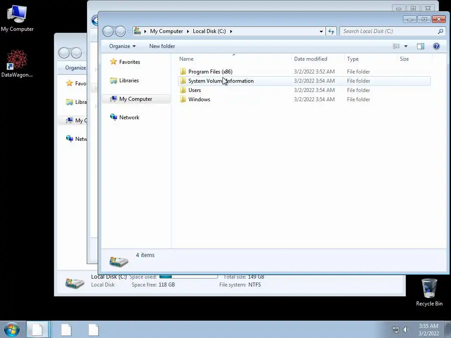Expand address bar history dropdown

[x=321, y=31]
